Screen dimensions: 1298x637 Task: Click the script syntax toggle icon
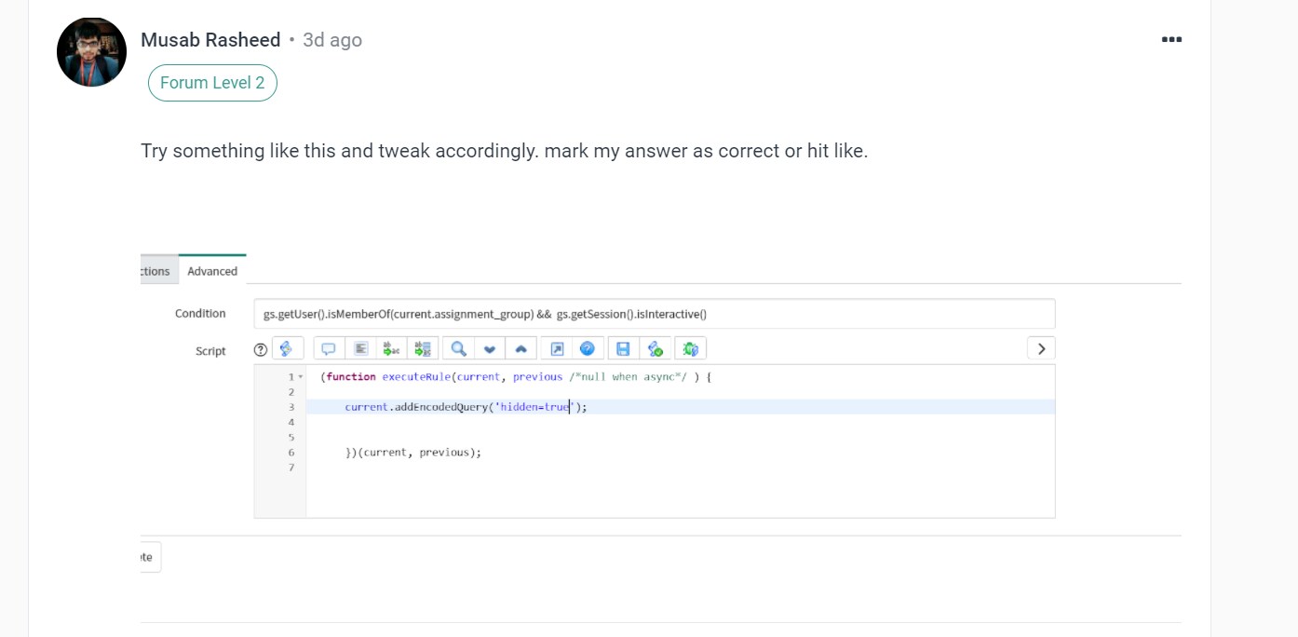pyautogui.click(x=288, y=348)
